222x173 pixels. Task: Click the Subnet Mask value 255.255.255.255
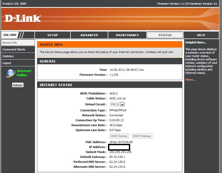120,152
